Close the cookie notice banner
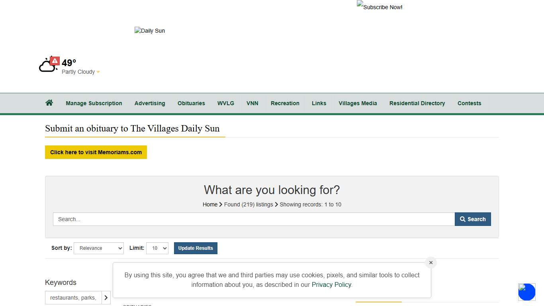The width and height of the screenshot is (544, 306). coord(431,263)
